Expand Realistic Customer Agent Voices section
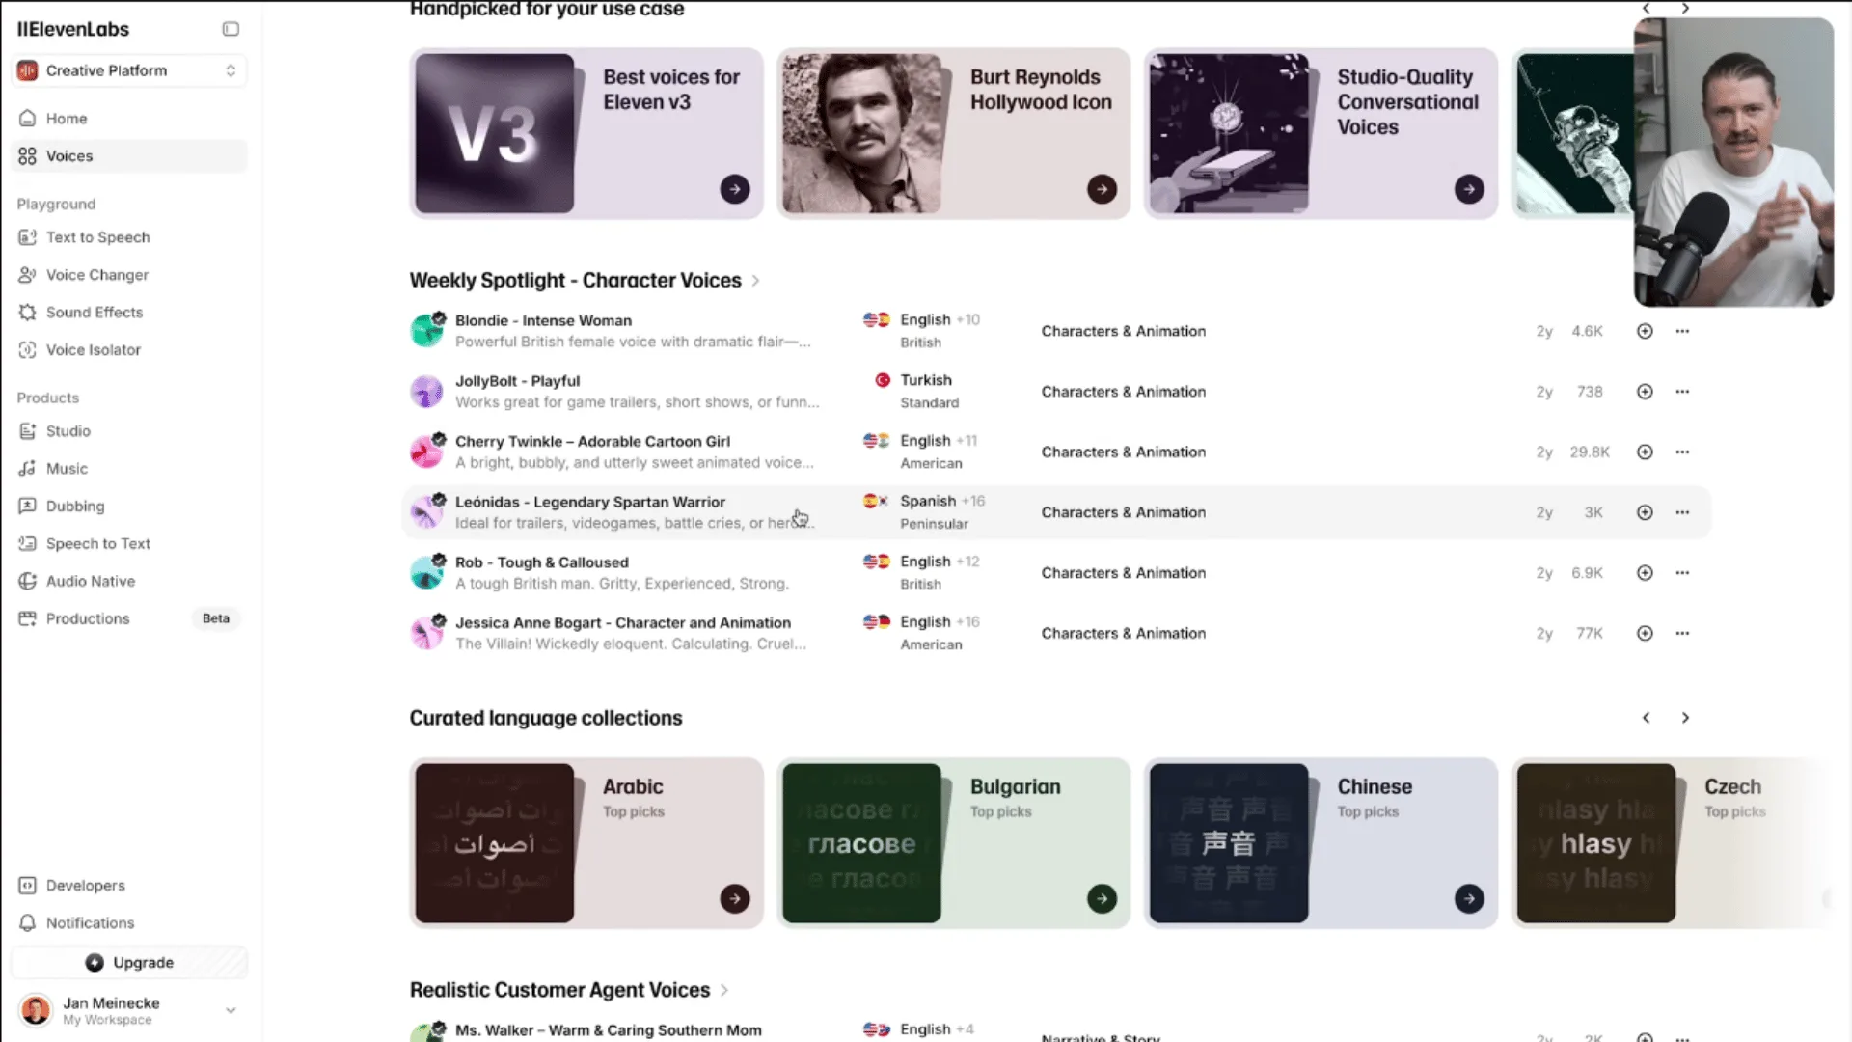Viewport: 1852px width, 1042px height. point(724,991)
